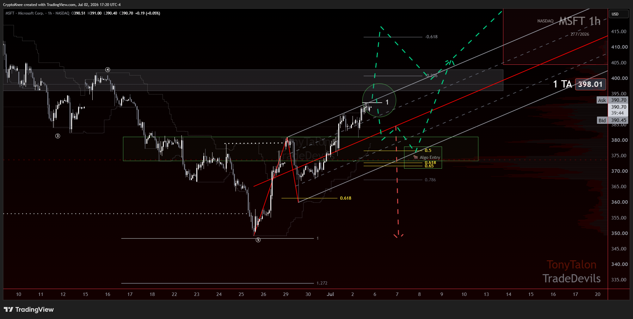Click the 415.00 price scale label
The height and width of the screenshot is (319, 633).
618,32
